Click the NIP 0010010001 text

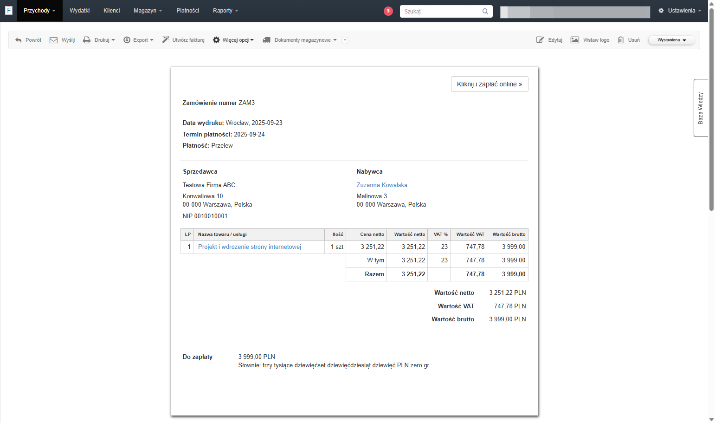point(205,216)
